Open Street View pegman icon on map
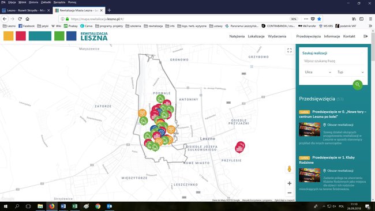The image size is (375, 211). click(x=290, y=169)
